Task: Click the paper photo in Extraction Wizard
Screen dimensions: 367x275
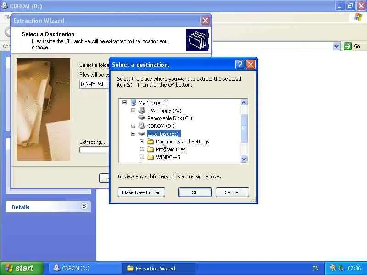Action: click(43, 110)
